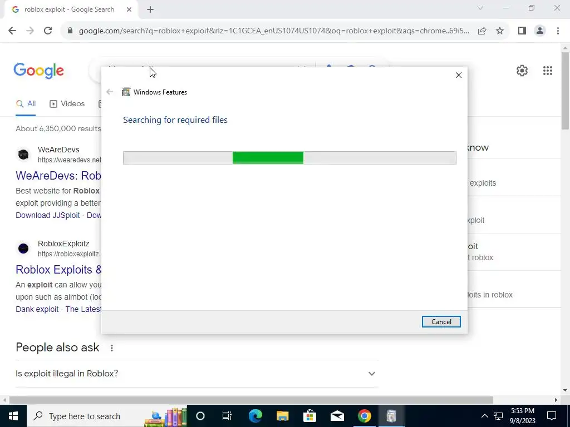This screenshot has height=427, width=570.
Task: Open the clock showing 5:53 PM
Action: pos(522,416)
